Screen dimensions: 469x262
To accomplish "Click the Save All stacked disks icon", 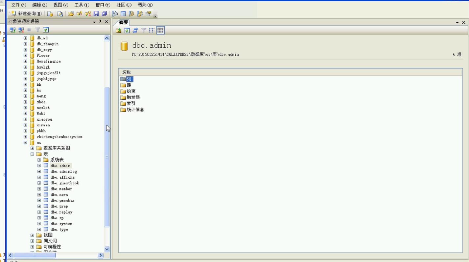I will [x=105, y=13].
